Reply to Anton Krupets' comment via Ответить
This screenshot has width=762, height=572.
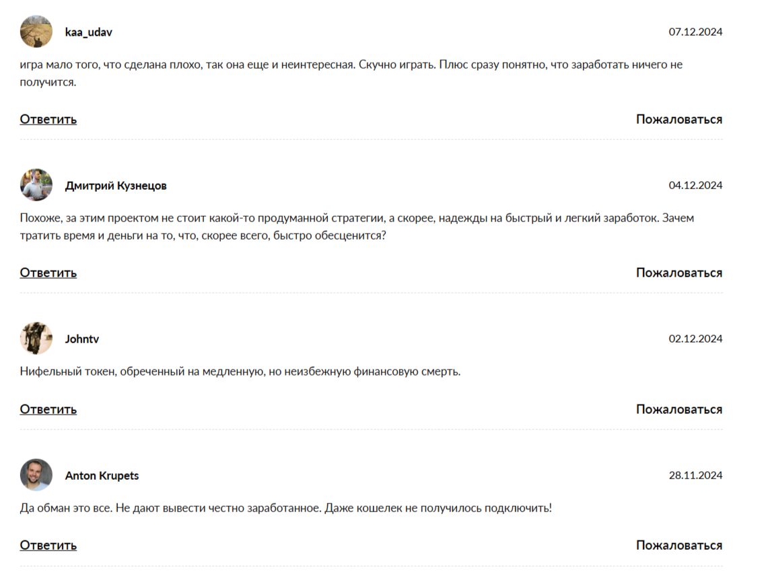pyautogui.click(x=48, y=545)
